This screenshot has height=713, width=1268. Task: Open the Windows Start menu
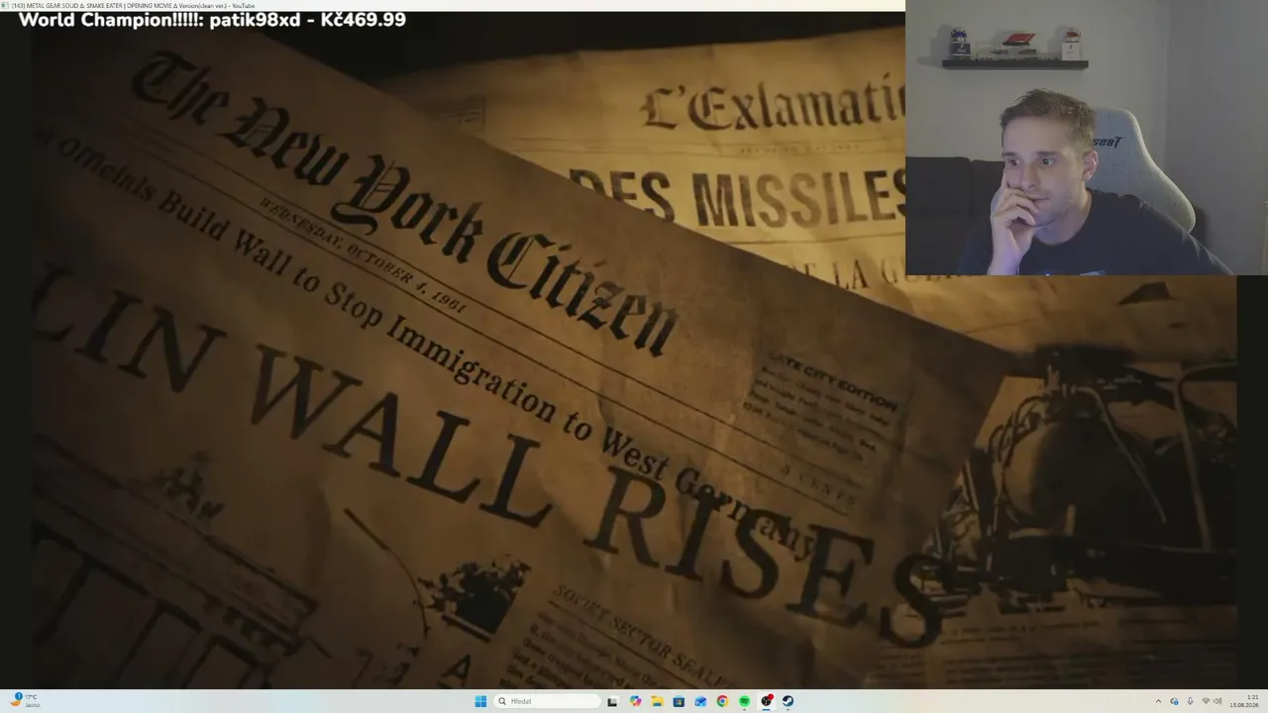pyautogui.click(x=480, y=701)
